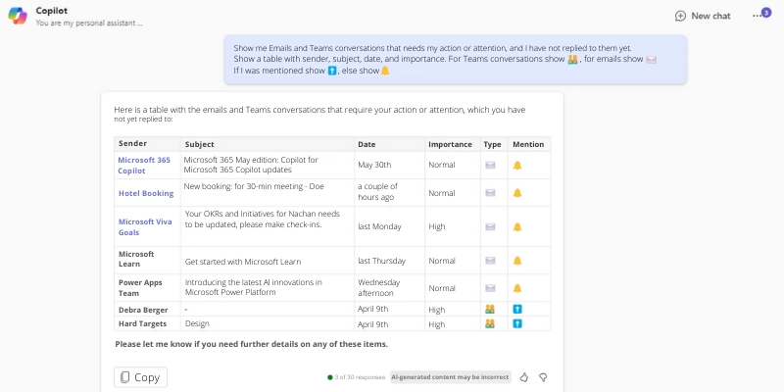Click Teams people icon in Hard Targets row

point(489,323)
